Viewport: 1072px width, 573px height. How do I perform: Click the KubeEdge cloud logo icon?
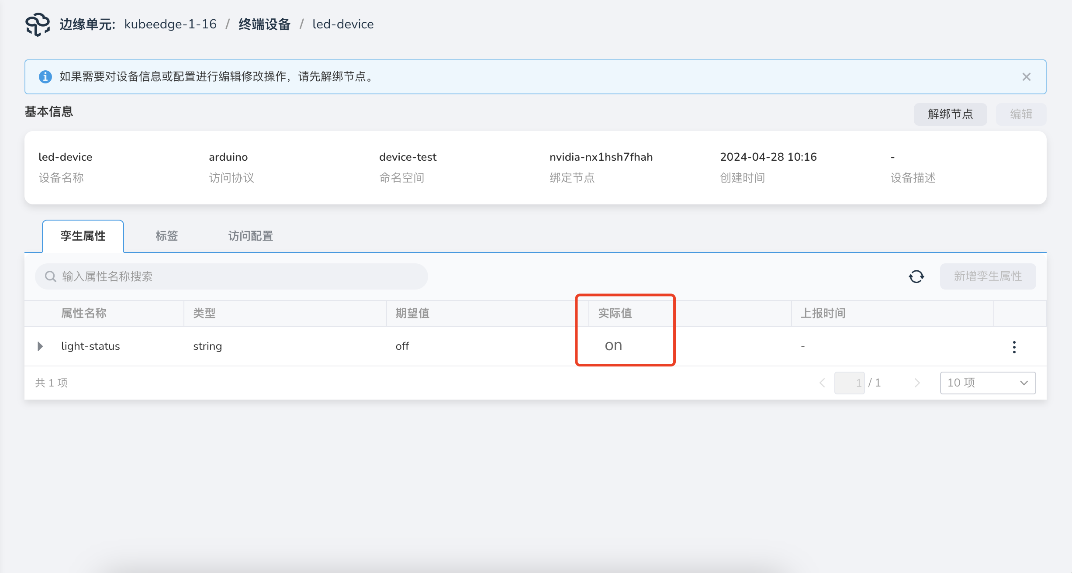coord(38,24)
